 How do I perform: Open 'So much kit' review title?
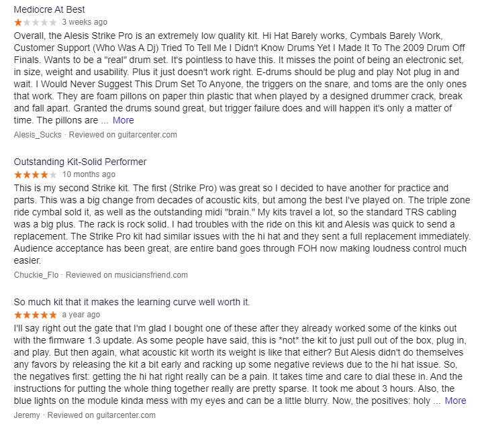tap(132, 302)
